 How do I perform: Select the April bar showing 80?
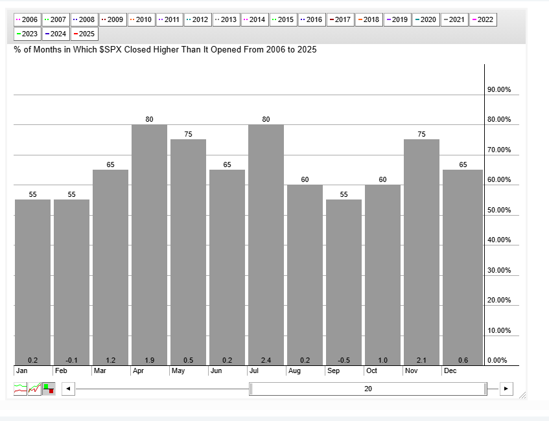click(149, 246)
